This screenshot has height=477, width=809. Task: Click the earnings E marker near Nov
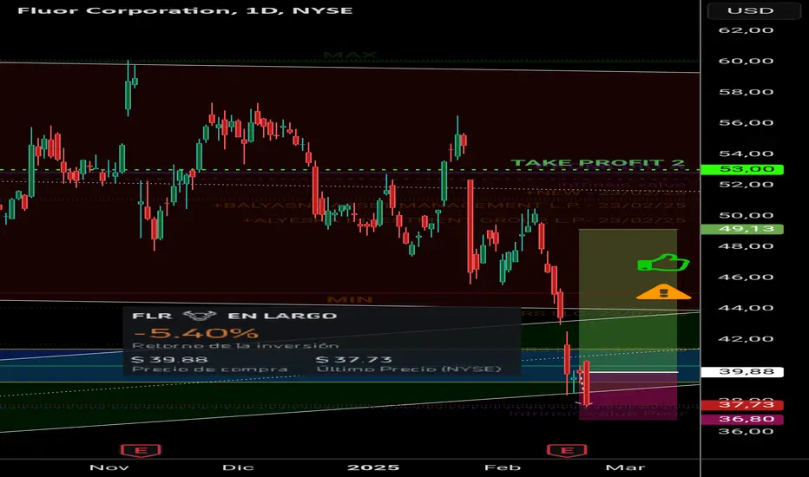[141, 450]
